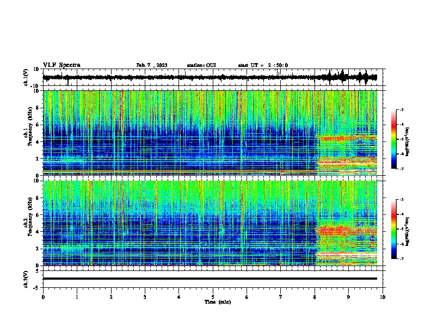This screenshot has height=333, width=431.
Task: Click the 4 kHz tick of ch.1 spectrogram
Action: [37, 142]
